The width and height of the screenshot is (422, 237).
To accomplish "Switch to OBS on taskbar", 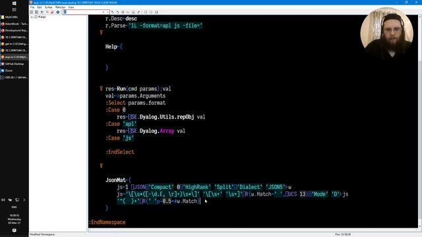I will pos(15,78).
